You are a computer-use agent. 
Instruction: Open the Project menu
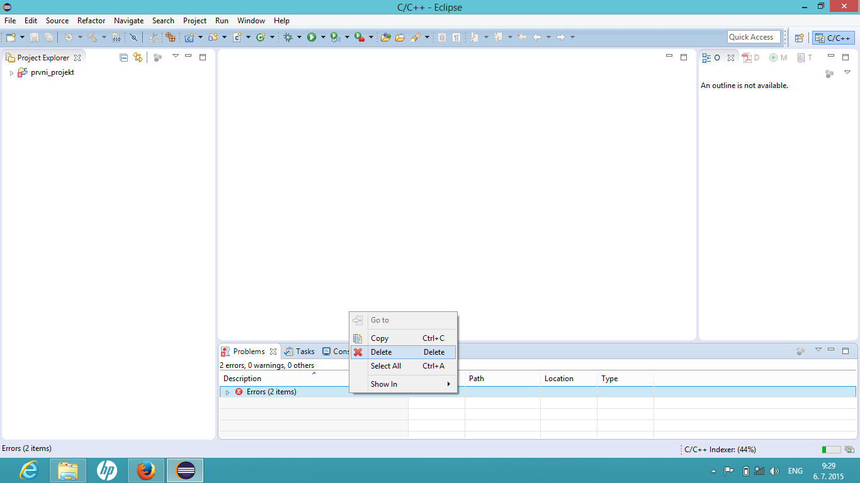click(195, 21)
